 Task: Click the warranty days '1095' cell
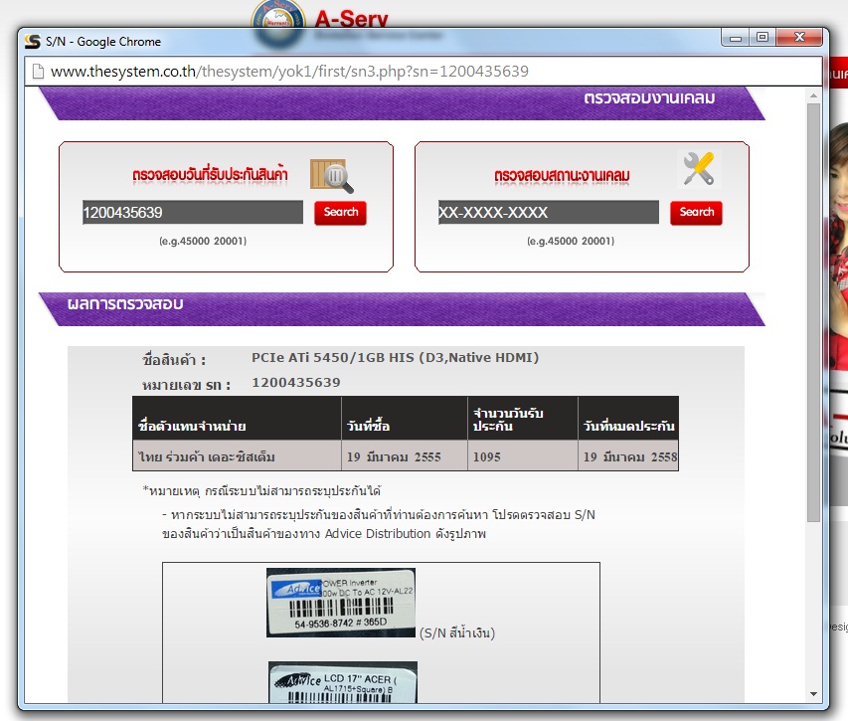[x=523, y=456]
